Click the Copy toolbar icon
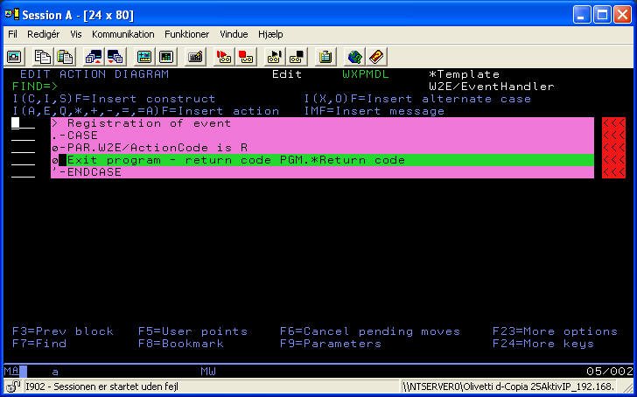 coord(42,57)
